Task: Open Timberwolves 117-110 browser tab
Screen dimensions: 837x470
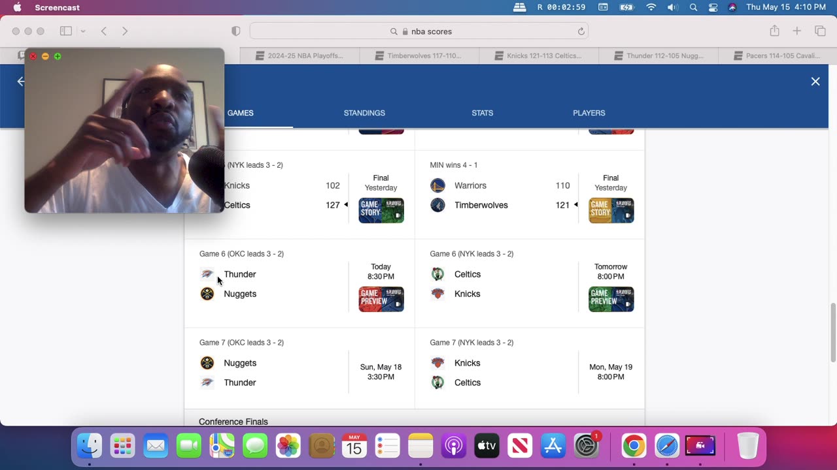Action: pyautogui.click(x=419, y=55)
